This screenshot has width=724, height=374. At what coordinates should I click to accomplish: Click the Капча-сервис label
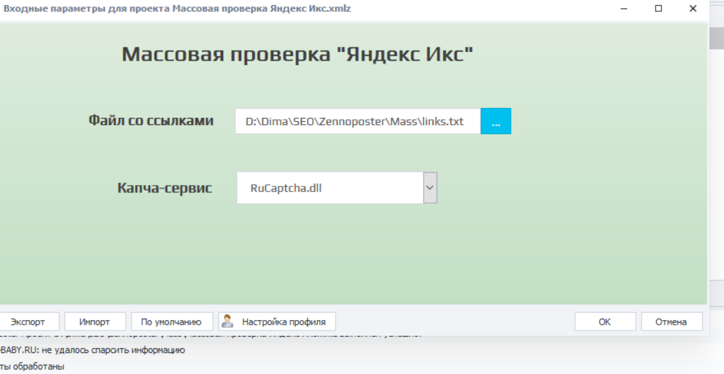[165, 188]
